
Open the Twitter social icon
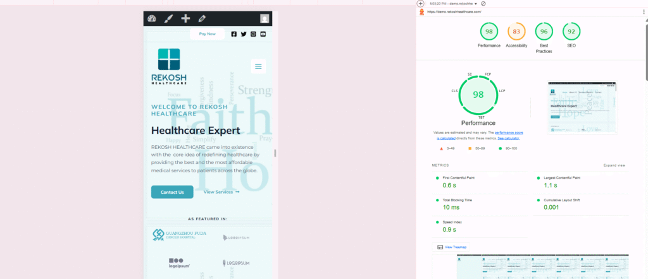point(244,34)
